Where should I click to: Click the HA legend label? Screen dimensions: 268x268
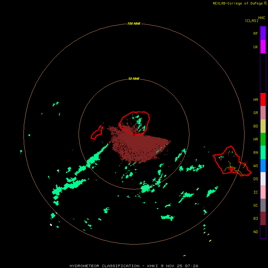click(x=255, y=100)
